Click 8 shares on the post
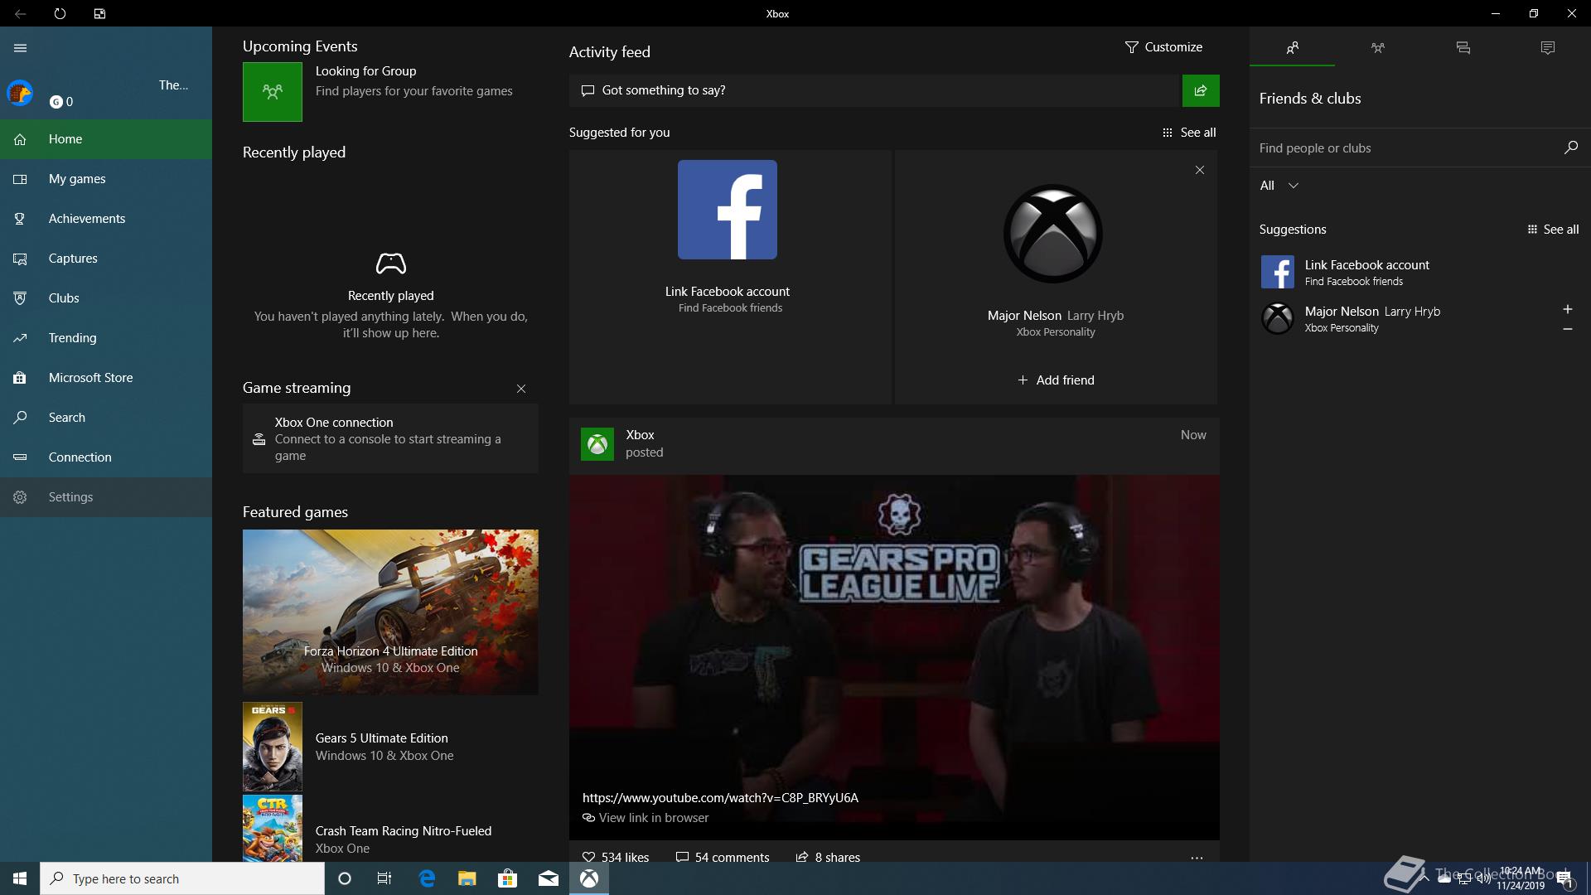Screen dimensions: 1591x895 (x=828, y=858)
